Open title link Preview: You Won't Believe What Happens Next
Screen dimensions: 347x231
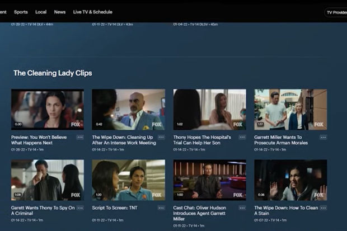tap(39, 140)
